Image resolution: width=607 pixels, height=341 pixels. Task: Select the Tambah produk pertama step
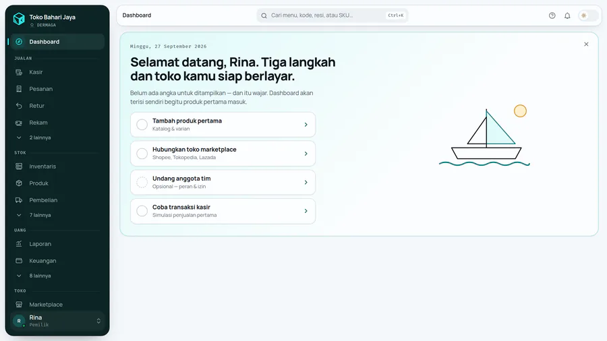[x=223, y=125]
